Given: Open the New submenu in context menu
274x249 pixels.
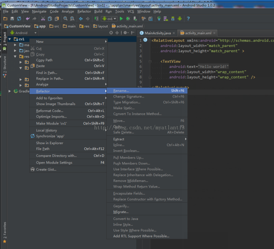Looking at the screenshot, I should tap(68, 42).
